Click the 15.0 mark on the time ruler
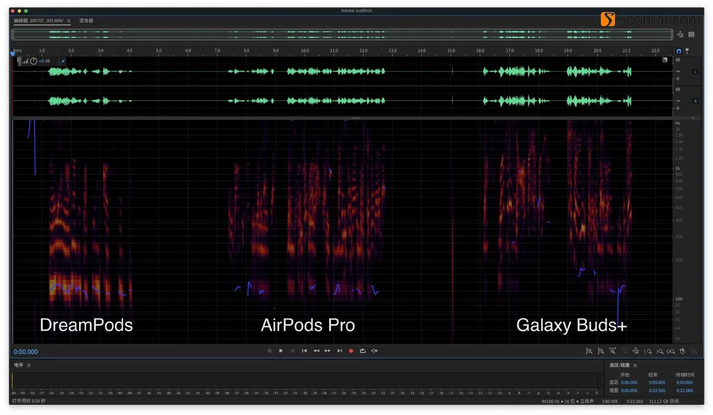The width and height of the screenshot is (713, 415). [x=451, y=50]
